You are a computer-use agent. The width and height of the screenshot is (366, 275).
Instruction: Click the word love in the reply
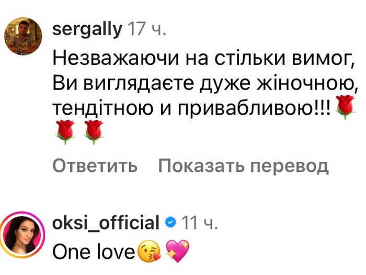[115, 252]
